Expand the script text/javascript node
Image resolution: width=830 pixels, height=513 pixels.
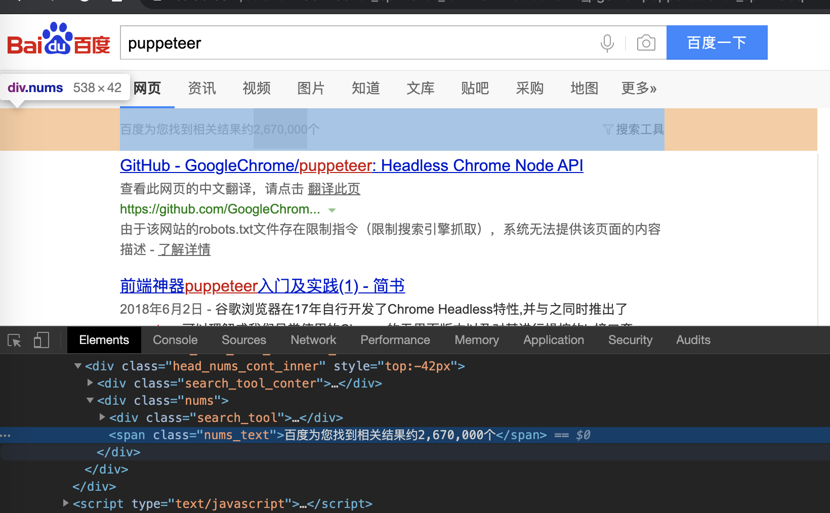66,503
